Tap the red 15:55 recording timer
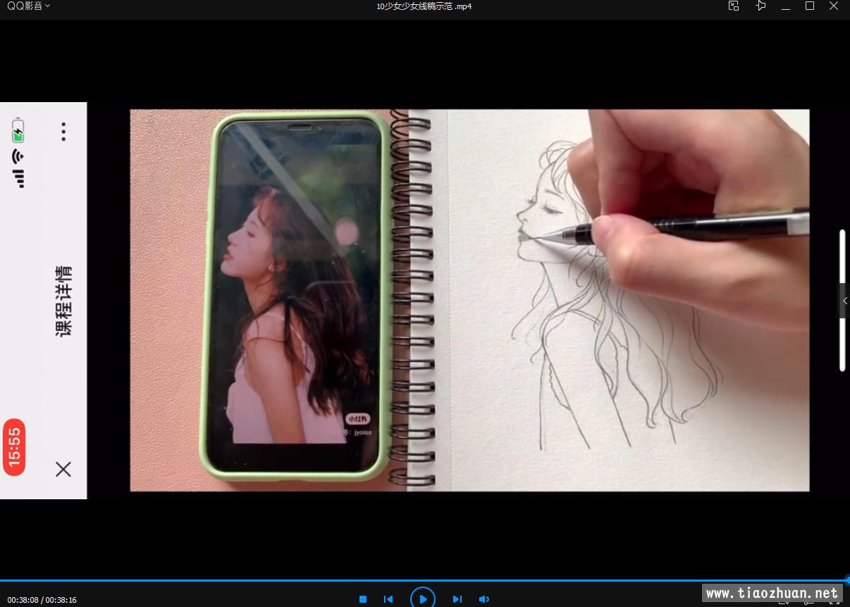Screen dimensions: 850x607 point(14,447)
